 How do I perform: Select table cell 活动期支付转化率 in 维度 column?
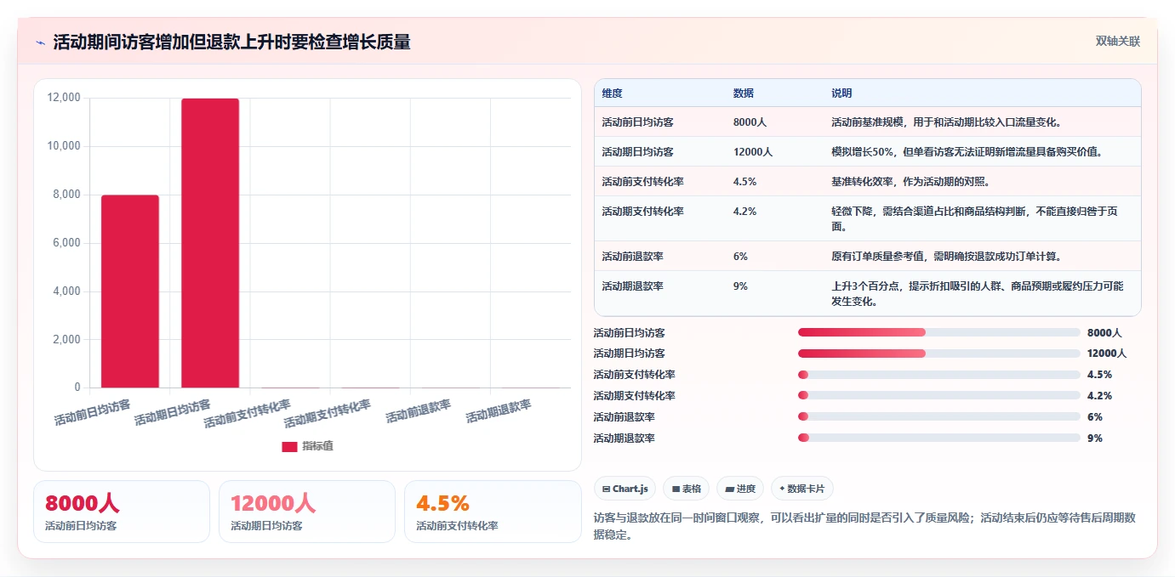[x=642, y=212]
